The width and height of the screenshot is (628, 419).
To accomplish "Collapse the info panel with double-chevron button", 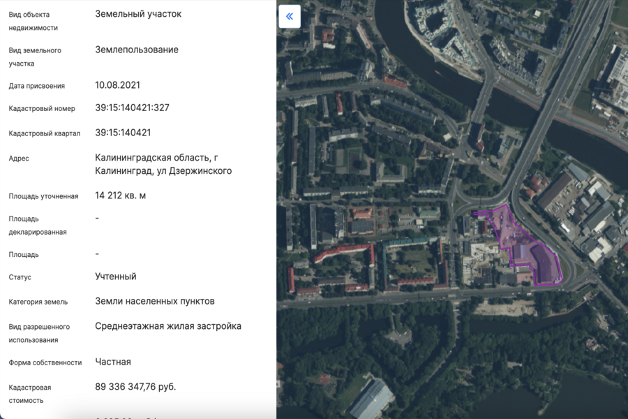I will tap(290, 16).
